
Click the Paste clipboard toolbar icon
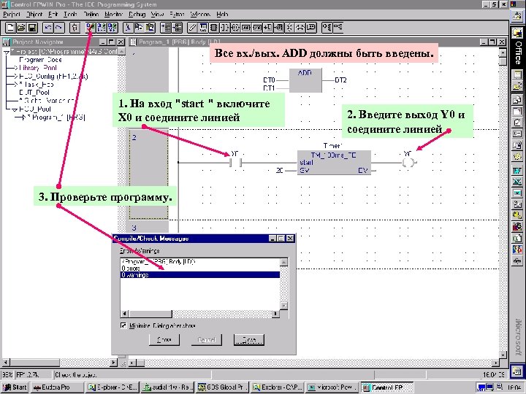[150, 28]
